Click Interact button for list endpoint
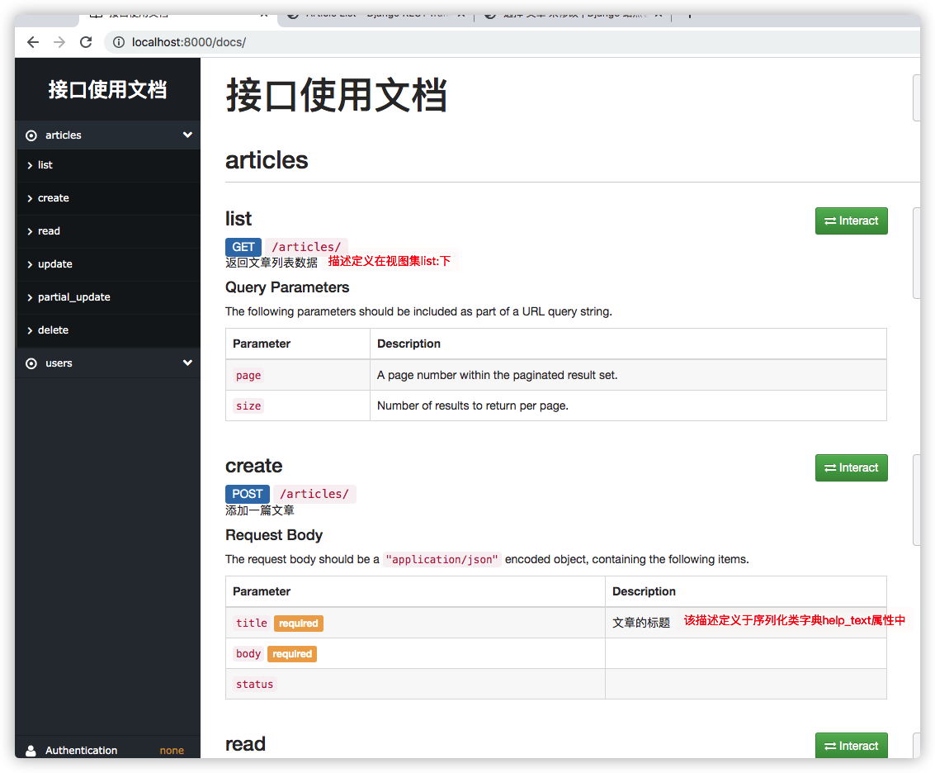Screen dimensions: 935x773 (851, 221)
